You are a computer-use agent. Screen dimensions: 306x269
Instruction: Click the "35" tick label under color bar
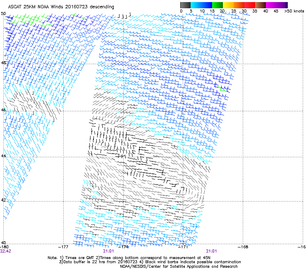[x=255, y=11]
